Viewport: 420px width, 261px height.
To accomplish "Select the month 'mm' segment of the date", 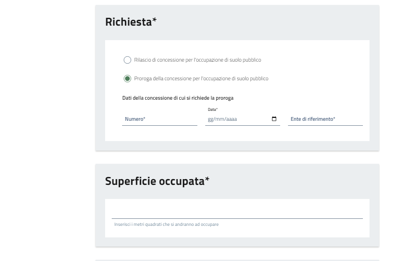I will coord(218,120).
